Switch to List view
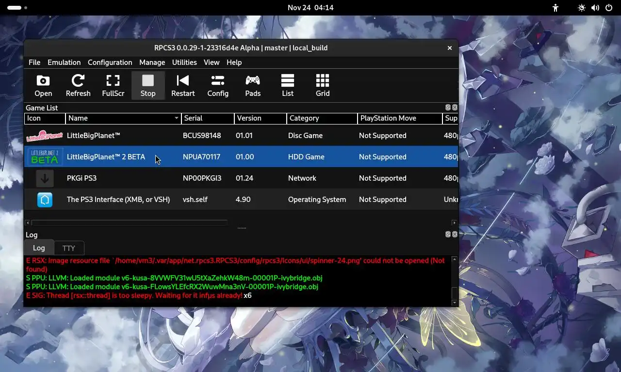The image size is (621, 372). click(288, 86)
